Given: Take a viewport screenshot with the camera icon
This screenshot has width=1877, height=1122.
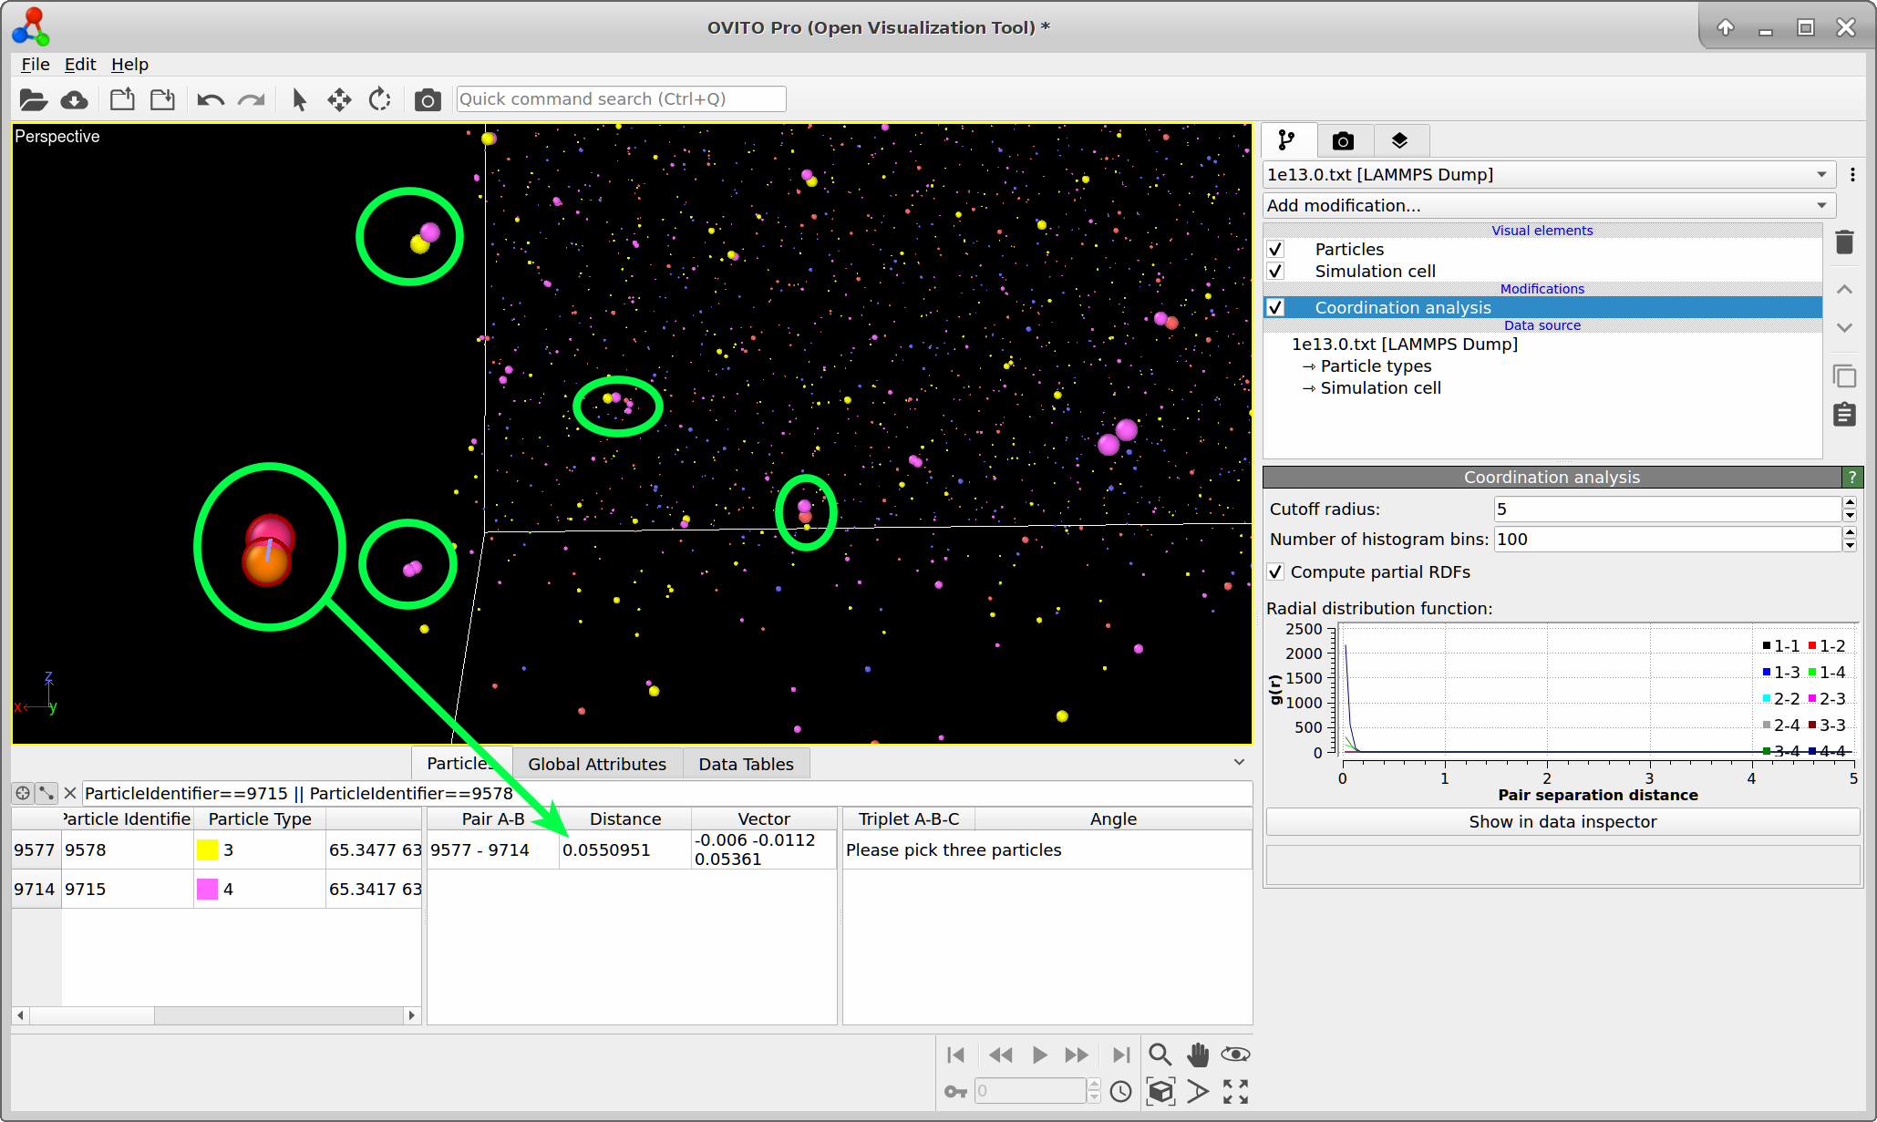Looking at the screenshot, I should (x=427, y=99).
